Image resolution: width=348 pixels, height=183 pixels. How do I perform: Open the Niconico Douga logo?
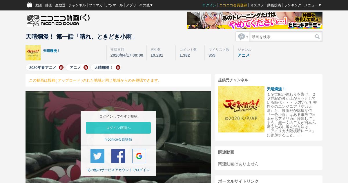pos(58,20)
